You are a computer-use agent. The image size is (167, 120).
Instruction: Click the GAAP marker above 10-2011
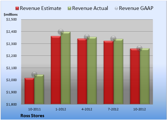34,75
